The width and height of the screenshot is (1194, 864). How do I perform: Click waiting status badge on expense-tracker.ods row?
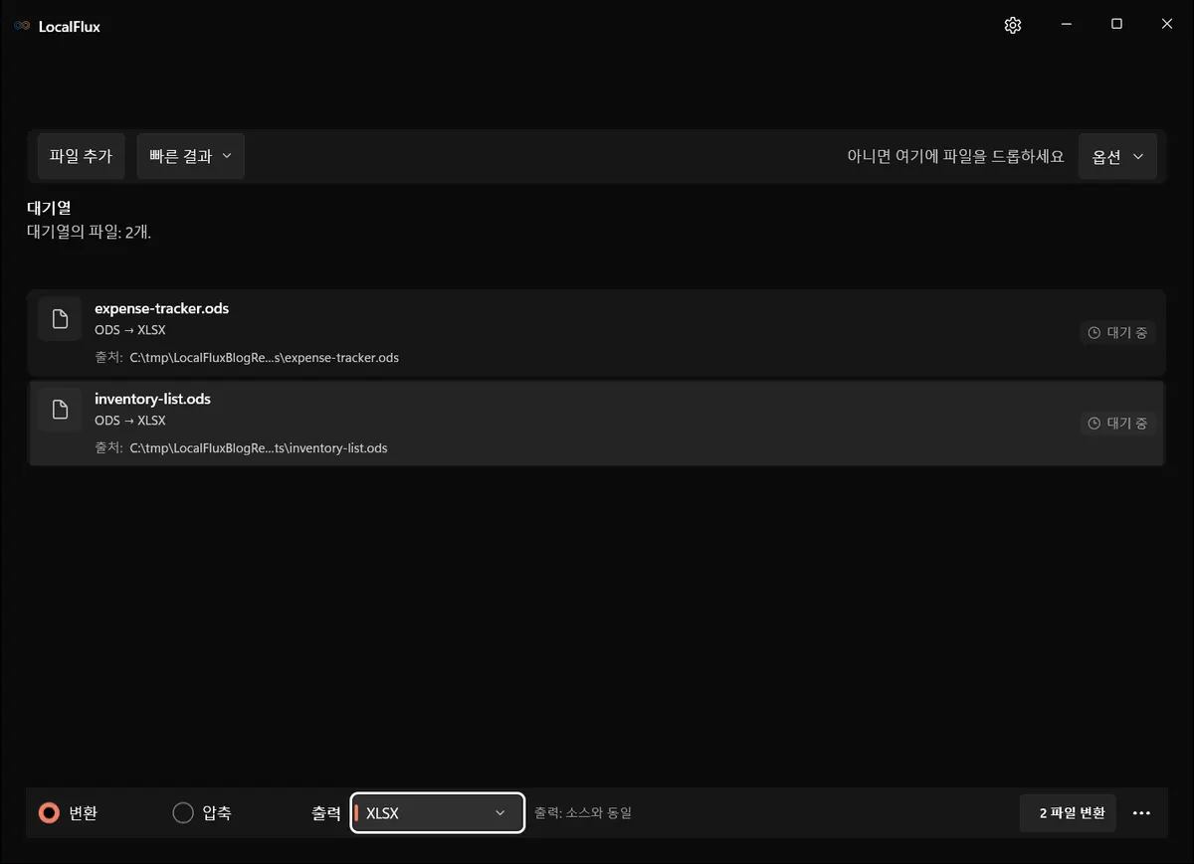click(1117, 333)
